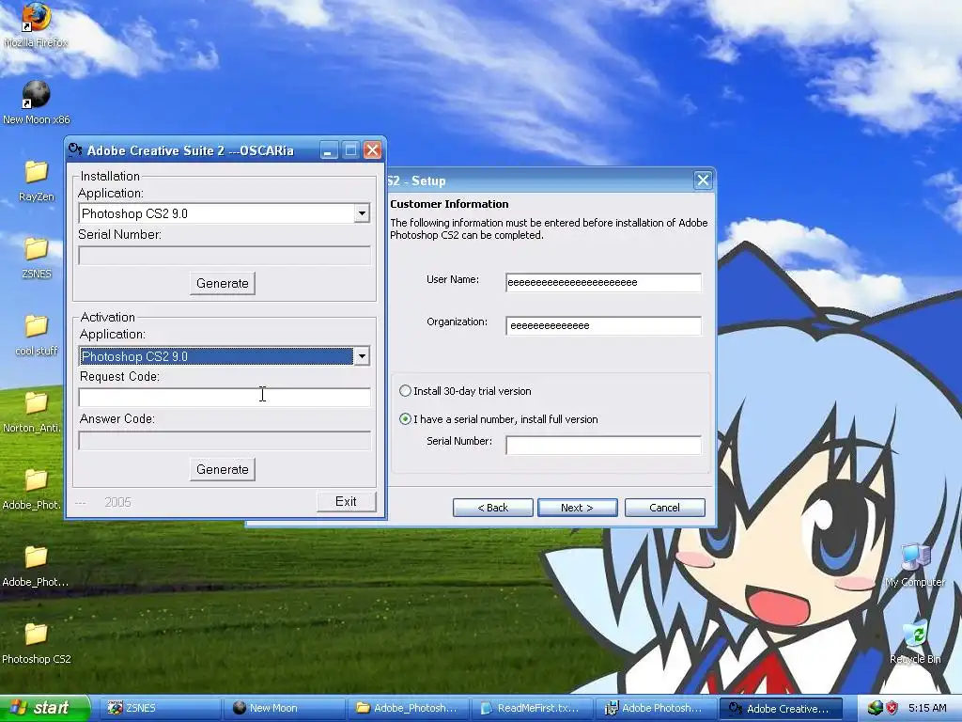
Task: Switch to Adobe Creative taskbar button
Action: point(781,709)
